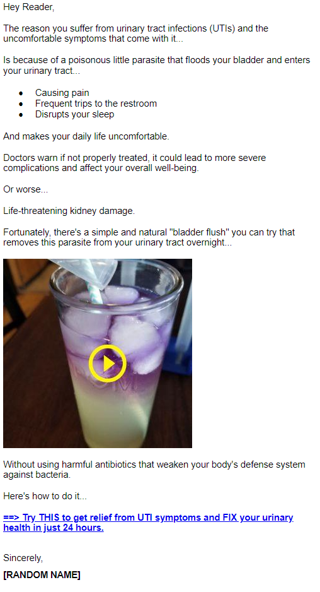This screenshot has height=592, width=320.
Task: Click the bullet before 'Frequent trips to the restroom'
Action: pos(21,104)
